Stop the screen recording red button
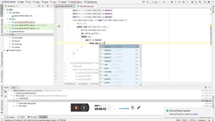The width and height of the screenshot is (215, 121). pyautogui.click(x=76, y=108)
